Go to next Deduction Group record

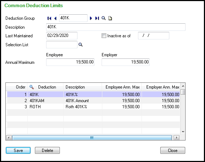pos(91,18)
